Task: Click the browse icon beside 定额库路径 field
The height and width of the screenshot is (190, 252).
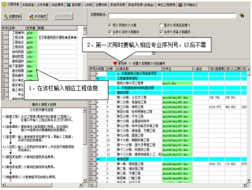Action: click(x=242, y=15)
